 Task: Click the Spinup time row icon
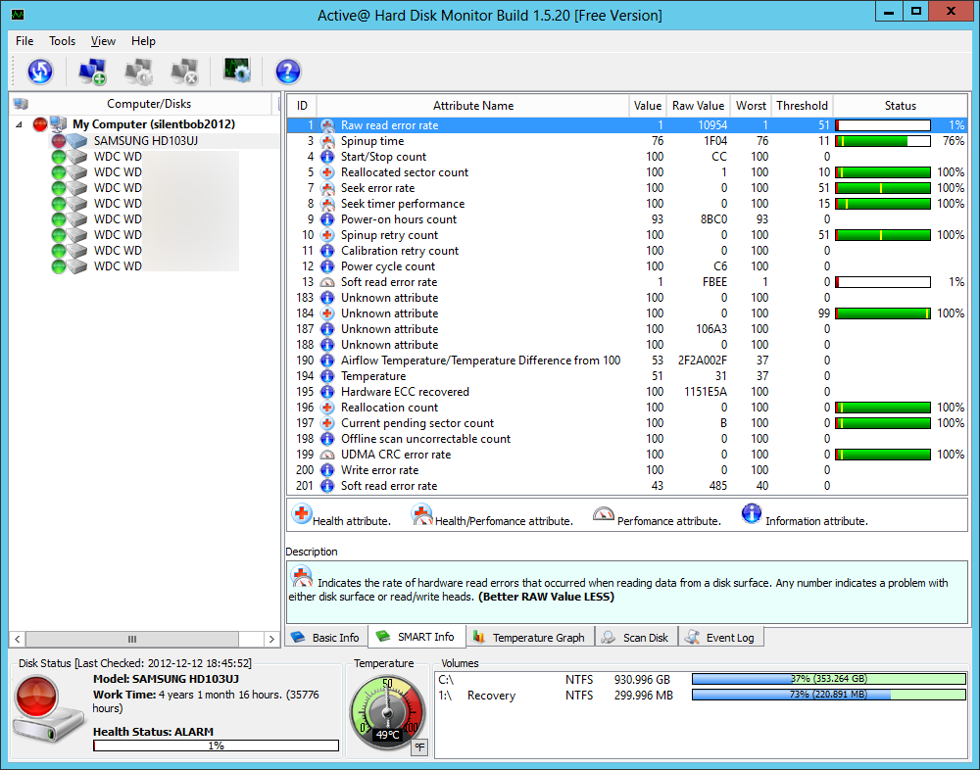[x=327, y=141]
